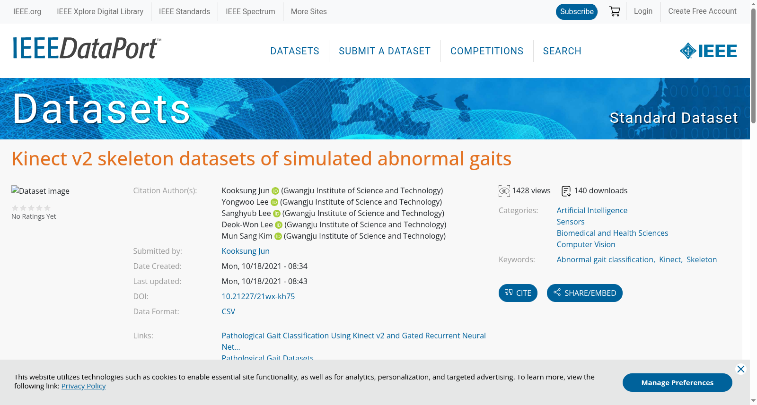
Task: Open IEEE Xplore Digital Library
Action: 100,11
